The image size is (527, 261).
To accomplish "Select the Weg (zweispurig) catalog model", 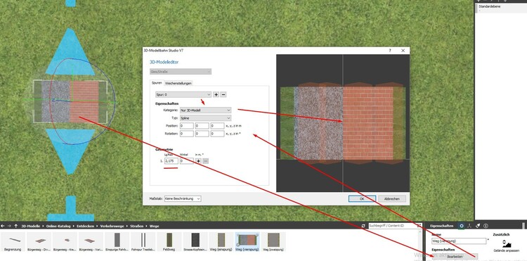I will coord(273,242).
